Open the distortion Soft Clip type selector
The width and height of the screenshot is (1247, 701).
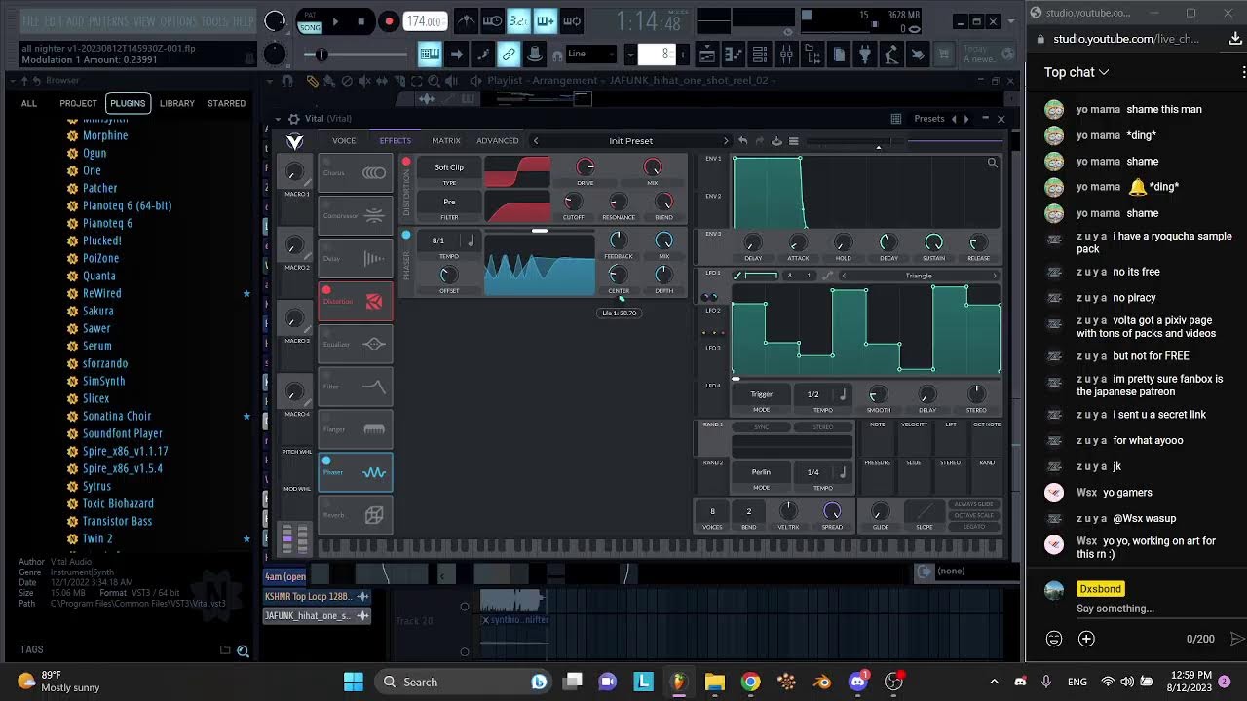click(449, 167)
